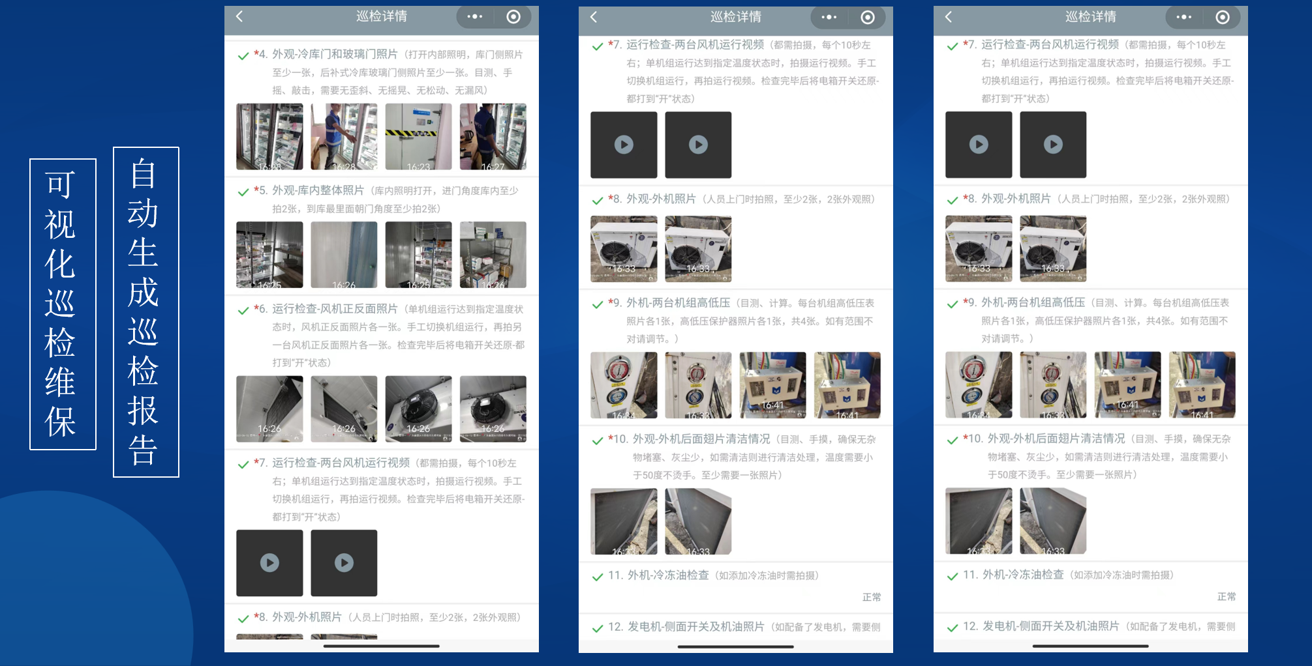Play the second fan video on the middle screen

697,144
